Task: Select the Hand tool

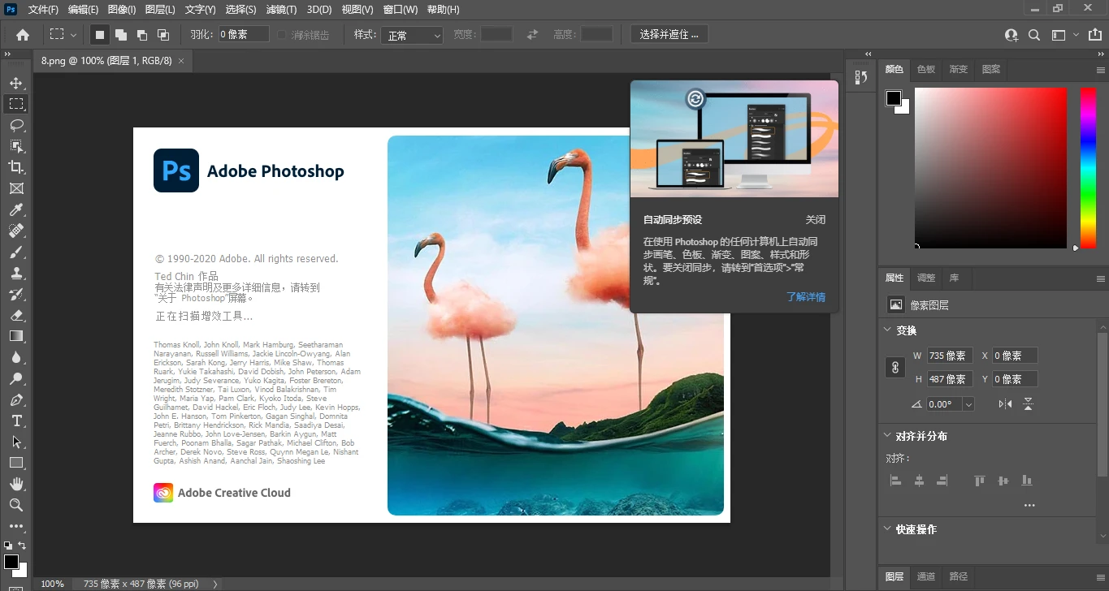Action: (16, 484)
